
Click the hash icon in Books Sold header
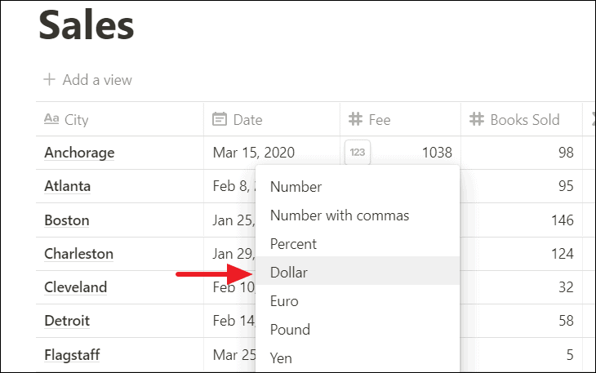tap(477, 119)
